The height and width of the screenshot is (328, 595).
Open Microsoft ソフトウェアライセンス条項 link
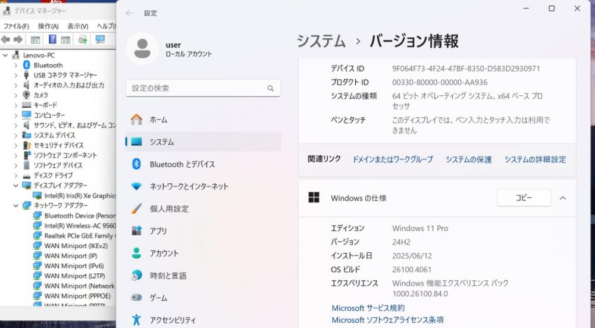[x=387, y=320]
